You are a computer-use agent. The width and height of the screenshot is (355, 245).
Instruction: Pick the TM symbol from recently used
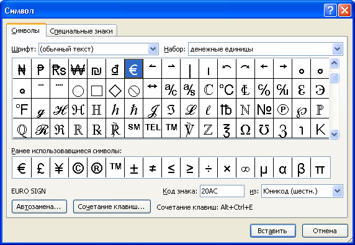[x=115, y=167]
